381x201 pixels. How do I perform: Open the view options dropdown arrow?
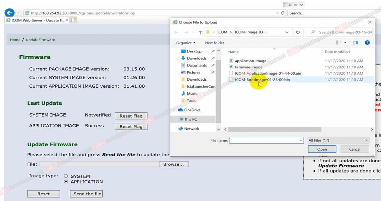coord(345,43)
